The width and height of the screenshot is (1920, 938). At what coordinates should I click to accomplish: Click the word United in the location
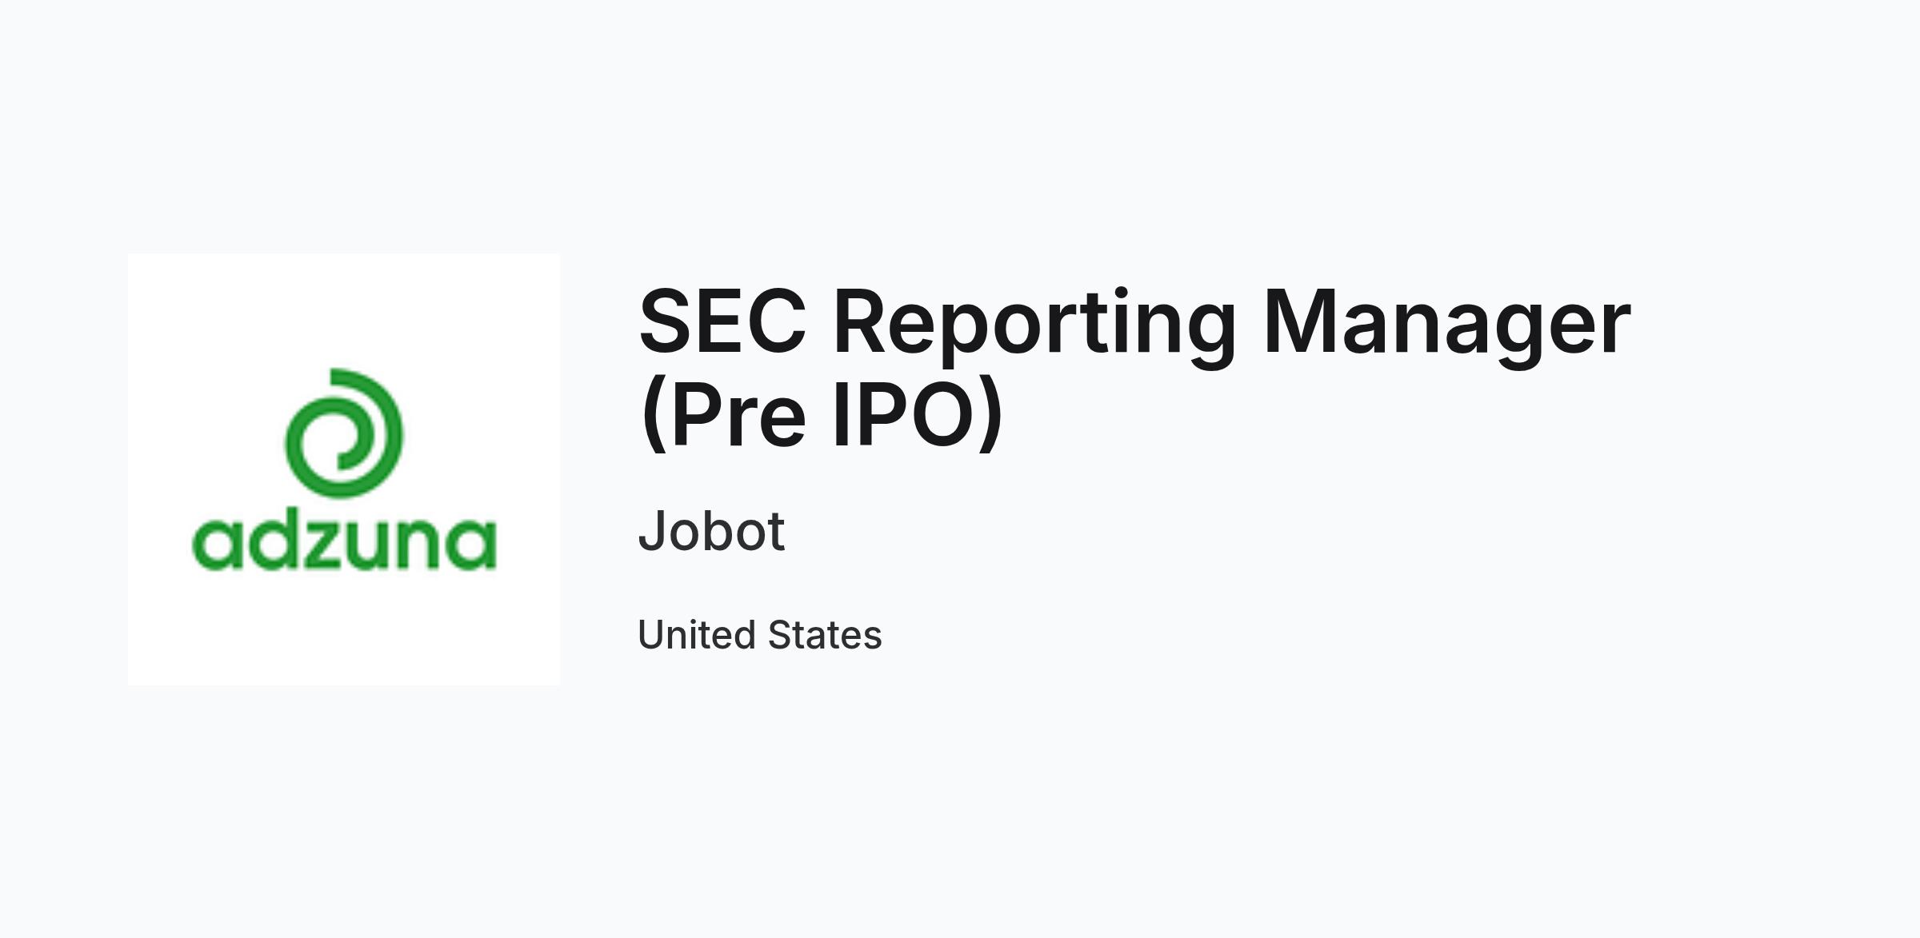697,635
